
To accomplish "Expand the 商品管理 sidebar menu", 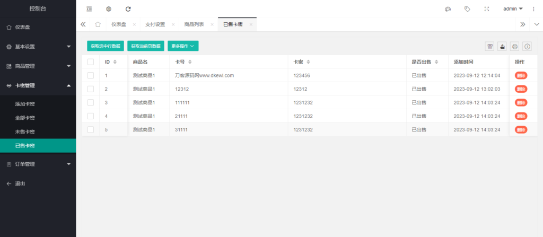I will 38,66.
